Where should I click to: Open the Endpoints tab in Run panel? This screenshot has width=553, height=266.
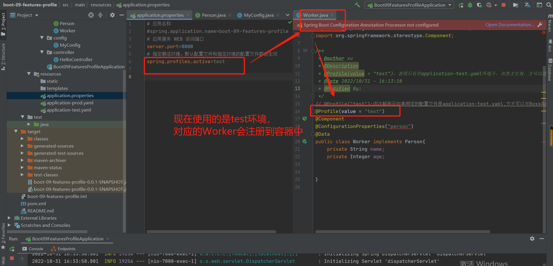pos(63,249)
